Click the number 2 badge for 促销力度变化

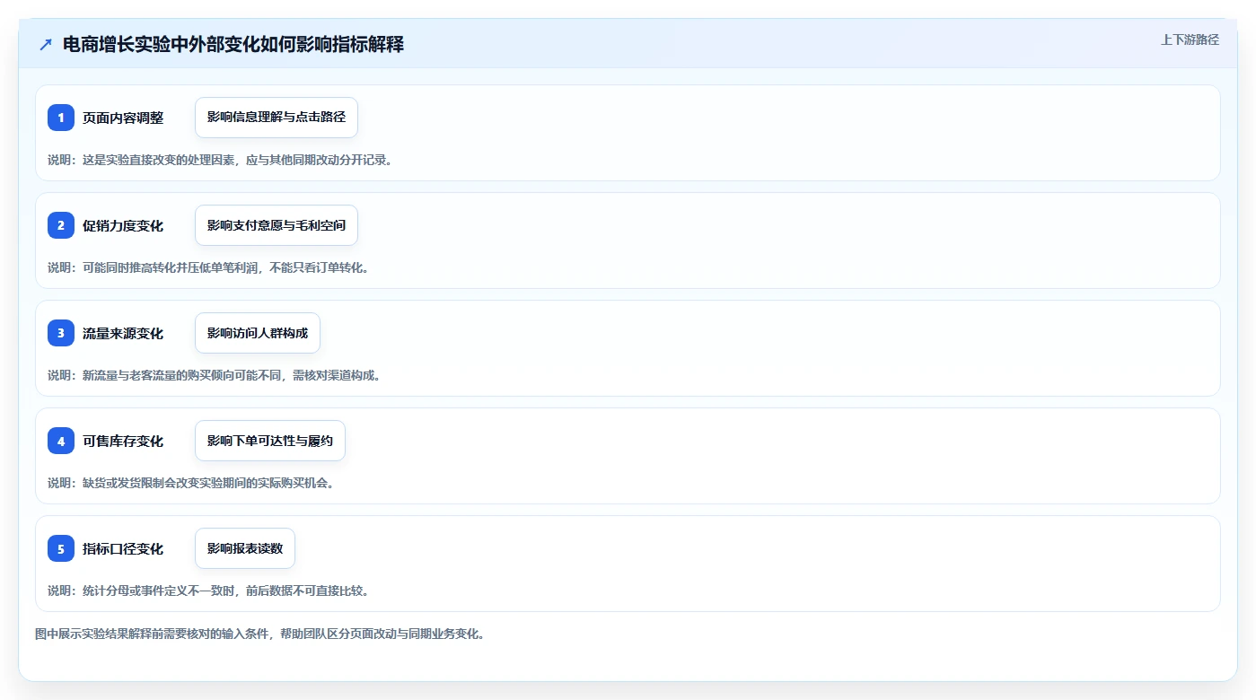61,225
